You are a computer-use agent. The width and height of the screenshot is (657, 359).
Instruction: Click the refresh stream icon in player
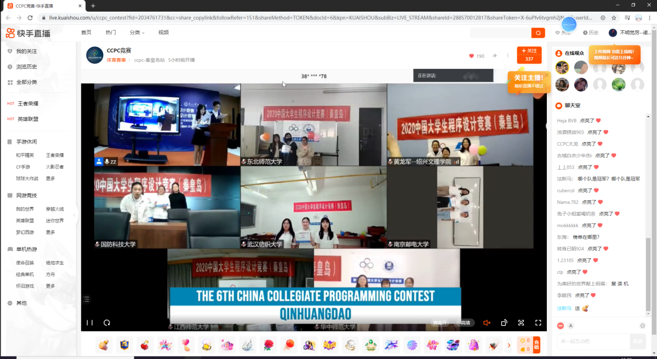[x=107, y=323]
